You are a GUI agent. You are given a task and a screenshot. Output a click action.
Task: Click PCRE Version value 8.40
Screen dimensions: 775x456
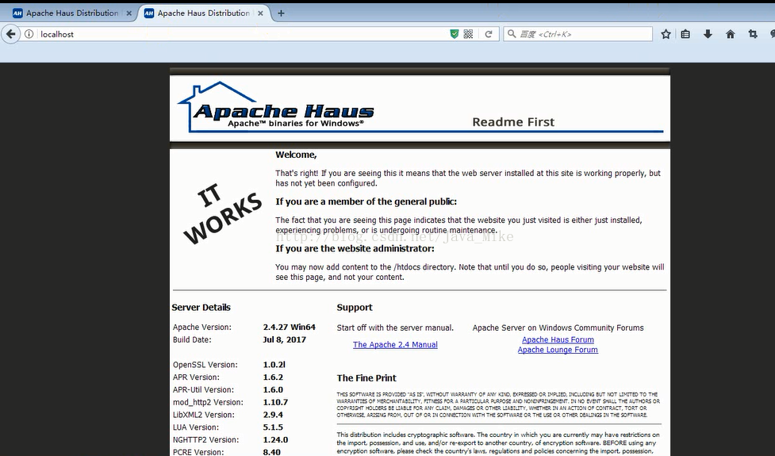tap(272, 452)
